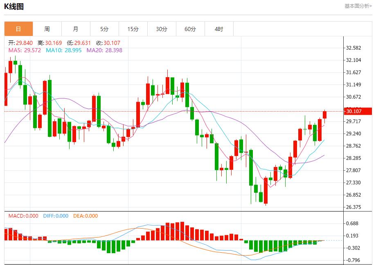Click the 收 closing price readout
This screenshot has width=376, height=265.
tap(108, 43)
